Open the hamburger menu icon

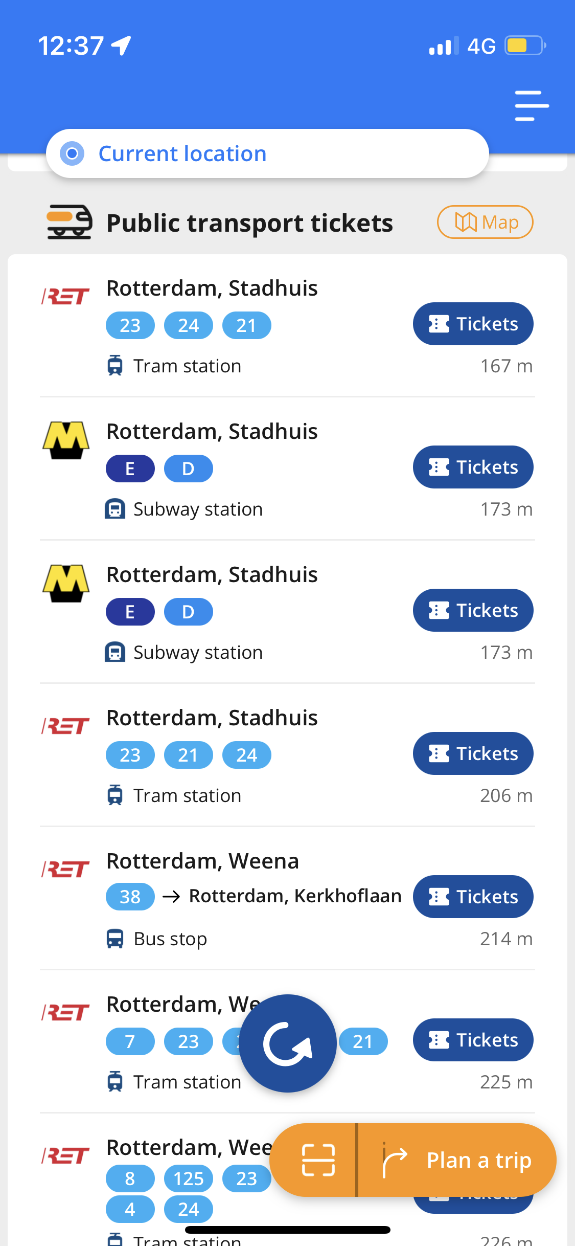pyautogui.click(x=532, y=106)
